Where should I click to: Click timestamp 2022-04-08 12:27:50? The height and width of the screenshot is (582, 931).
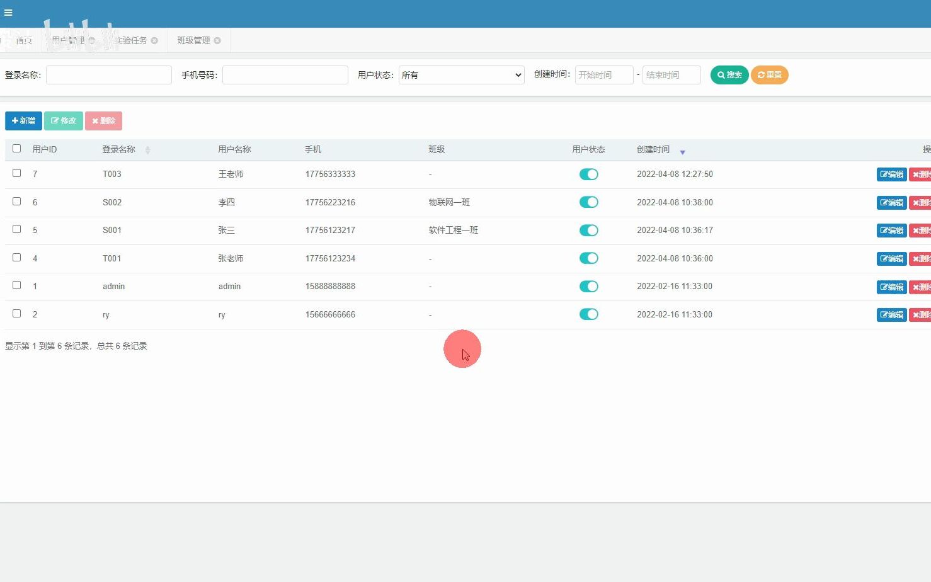pos(675,174)
